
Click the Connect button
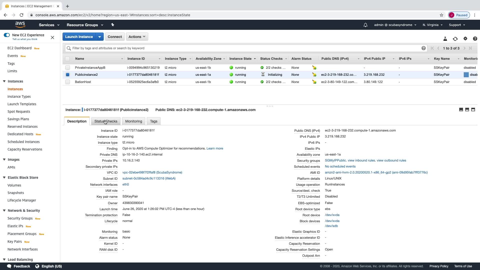click(x=114, y=37)
